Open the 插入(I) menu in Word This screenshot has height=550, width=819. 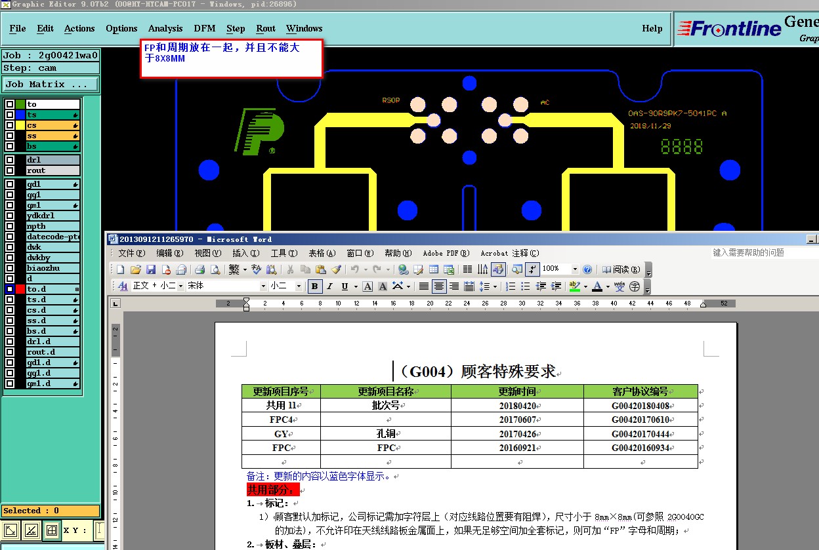pyautogui.click(x=246, y=253)
